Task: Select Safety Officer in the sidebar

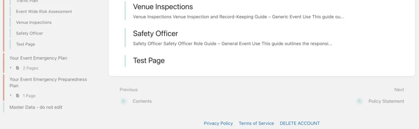Action: pos(30,33)
